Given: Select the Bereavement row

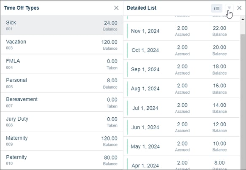Looking at the screenshot, I should 62,102.
